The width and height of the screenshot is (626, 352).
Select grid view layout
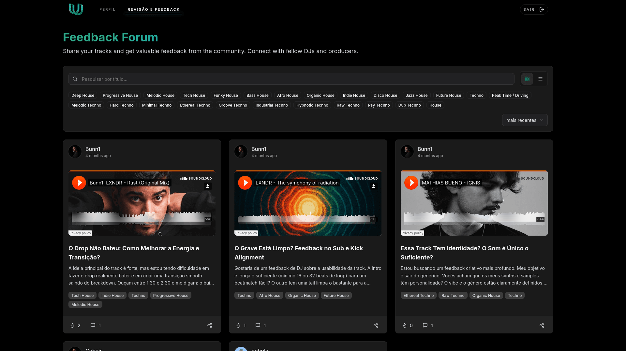[527, 79]
